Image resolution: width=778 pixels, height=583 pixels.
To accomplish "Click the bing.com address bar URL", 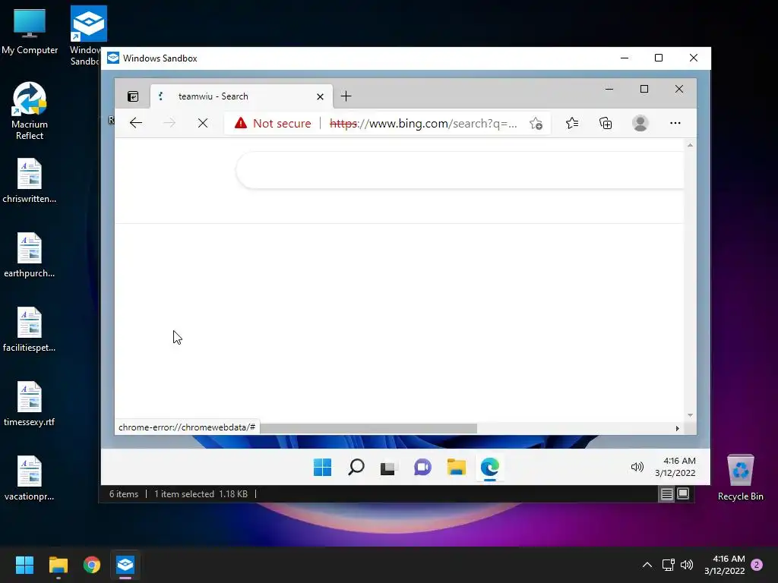I will [422, 124].
